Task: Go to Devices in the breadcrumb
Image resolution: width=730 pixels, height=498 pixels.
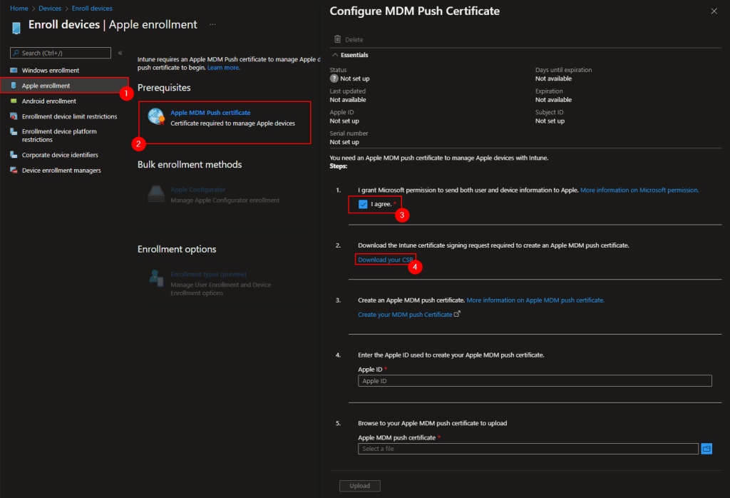Action: [x=51, y=9]
